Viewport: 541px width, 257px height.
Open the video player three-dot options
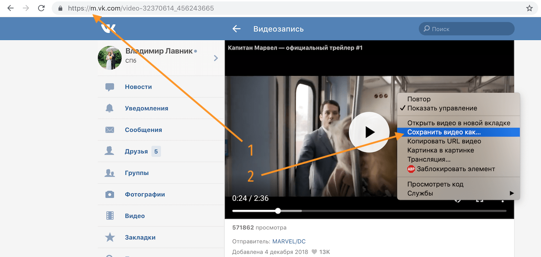pos(503,200)
